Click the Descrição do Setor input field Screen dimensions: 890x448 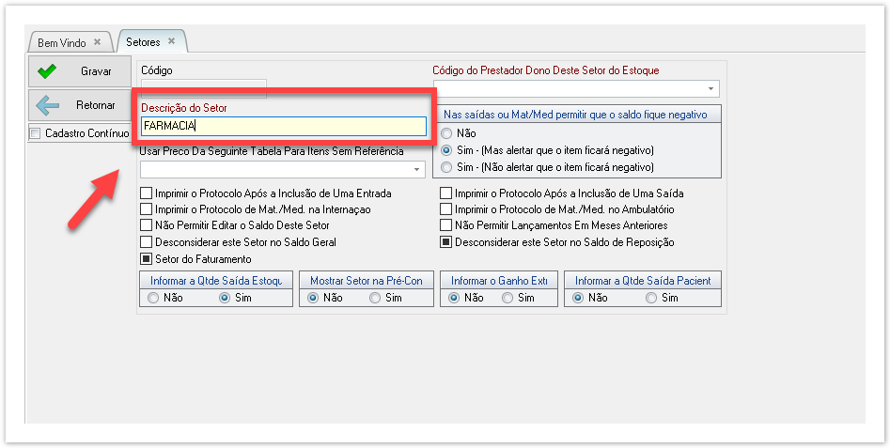click(x=282, y=127)
